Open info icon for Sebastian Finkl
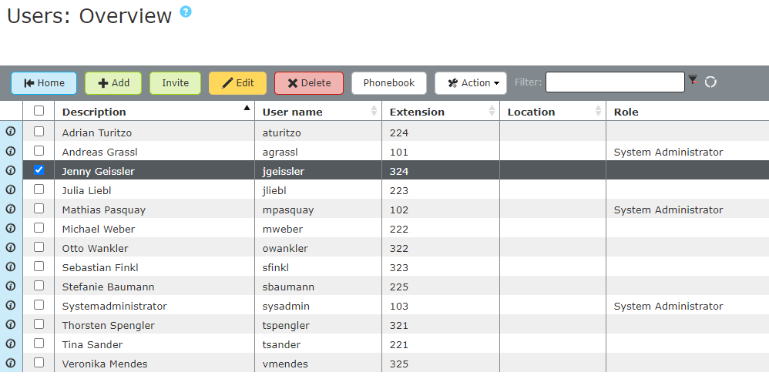 [x=11, y=267]
